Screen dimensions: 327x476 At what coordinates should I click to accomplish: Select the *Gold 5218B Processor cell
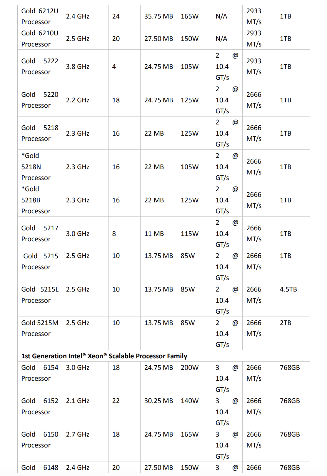36,200
